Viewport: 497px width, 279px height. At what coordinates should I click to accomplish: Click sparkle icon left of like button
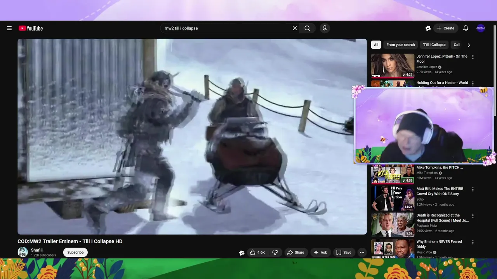tap(242, 253)
